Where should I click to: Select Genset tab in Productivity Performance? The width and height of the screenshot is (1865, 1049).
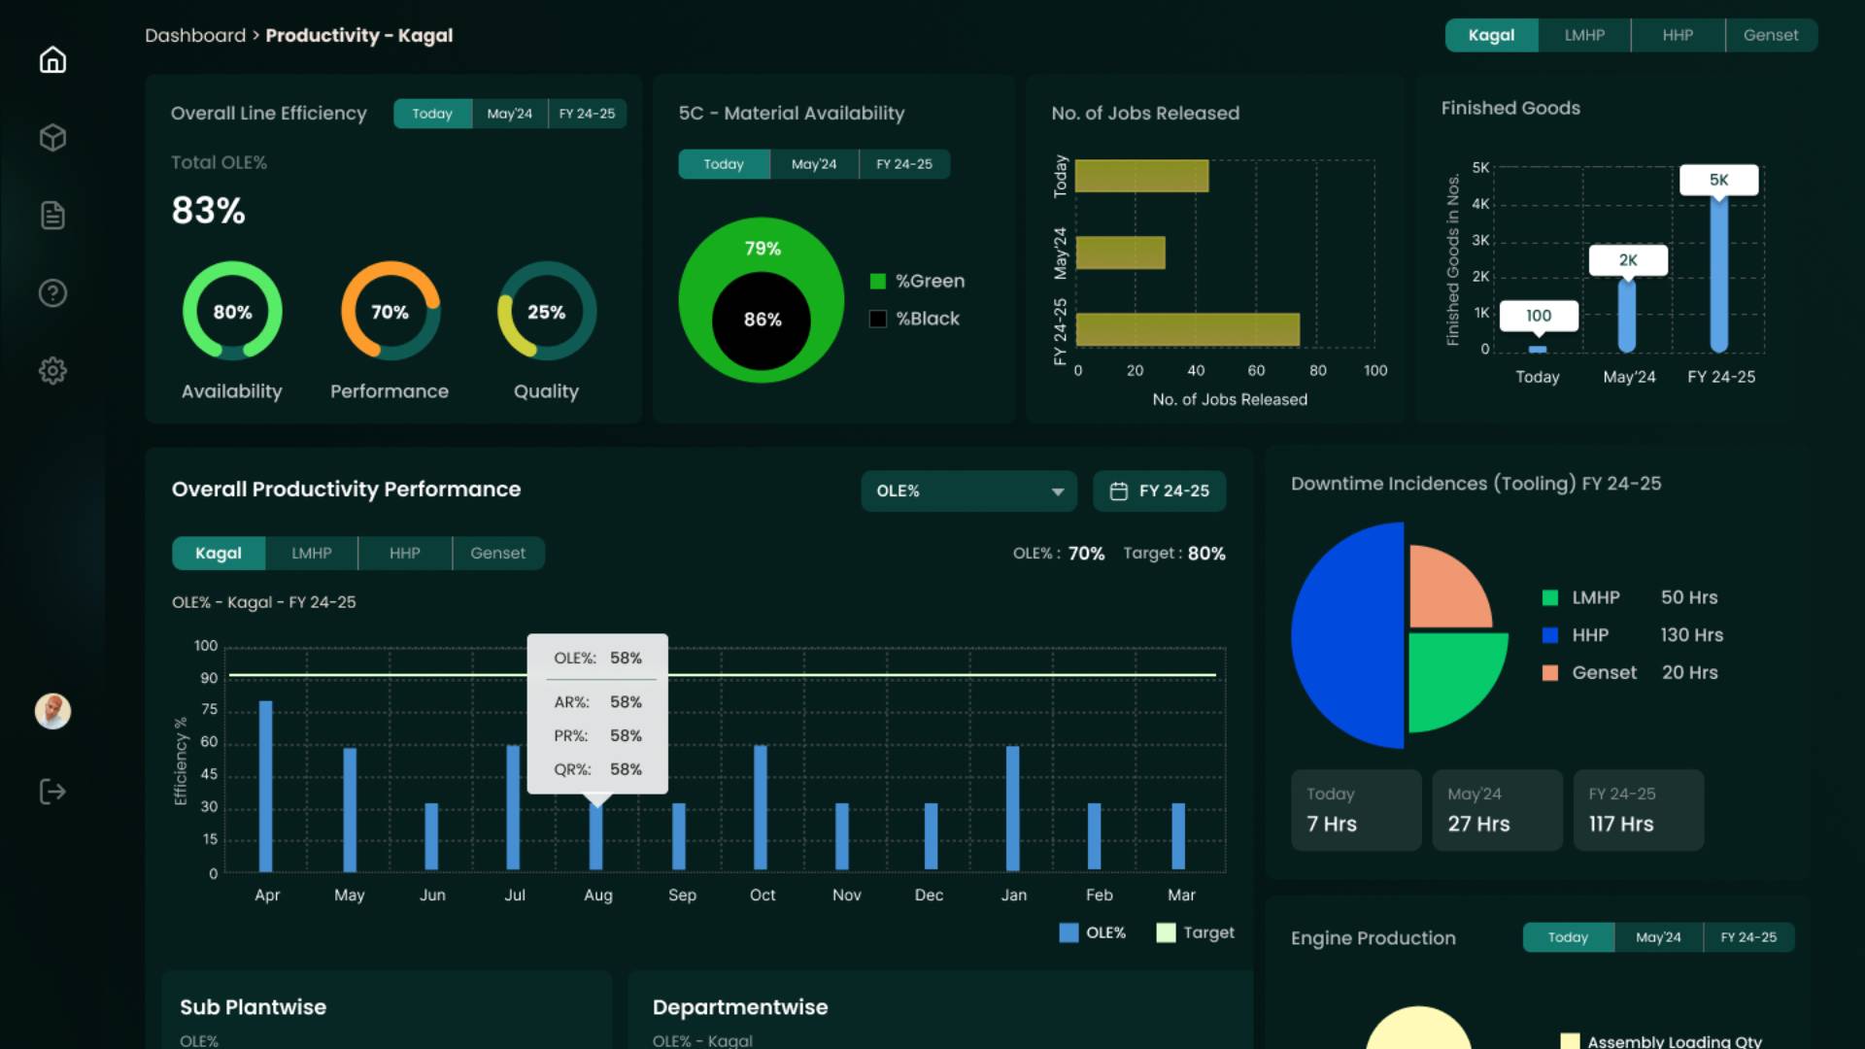497,554
